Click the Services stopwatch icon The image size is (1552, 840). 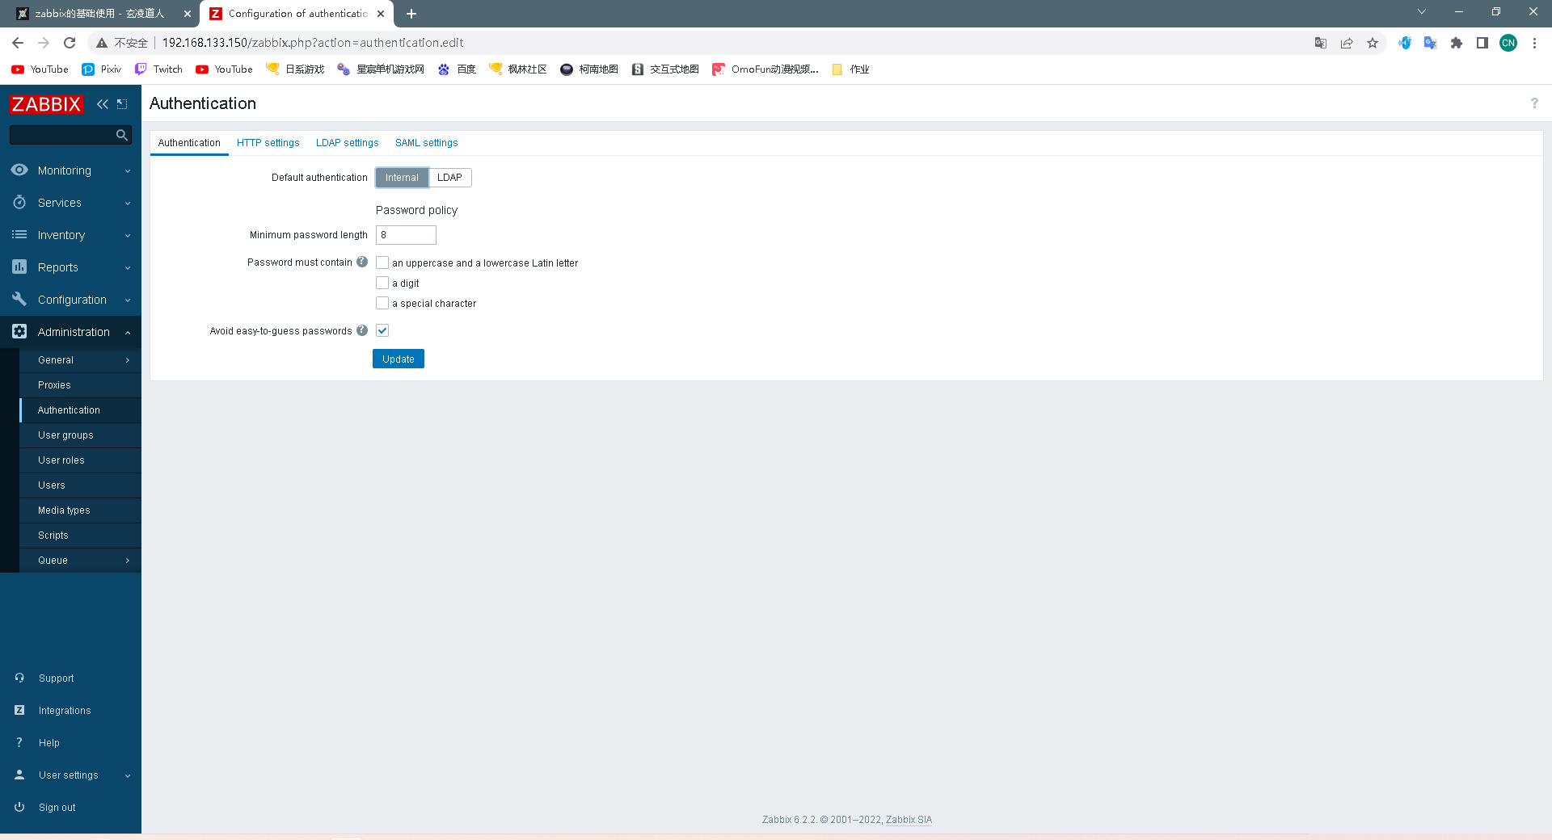[19, 202]
